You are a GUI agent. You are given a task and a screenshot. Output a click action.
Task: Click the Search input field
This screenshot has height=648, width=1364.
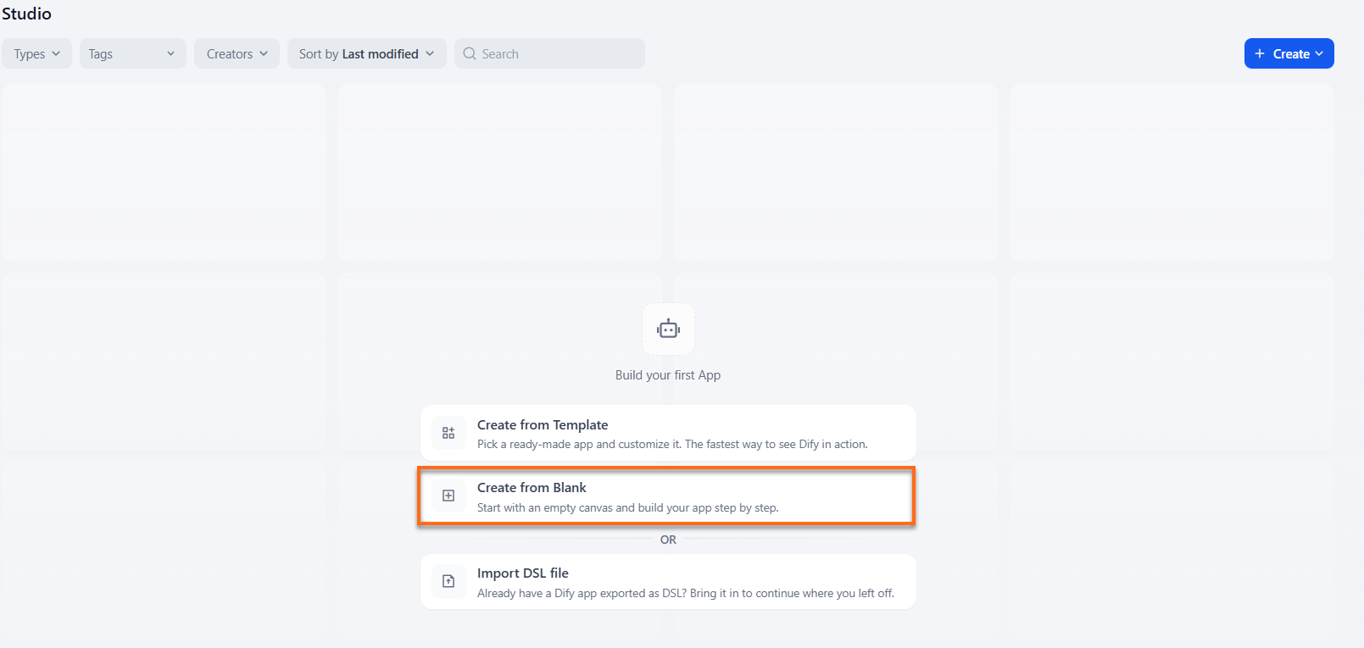[x=549, y=53]
